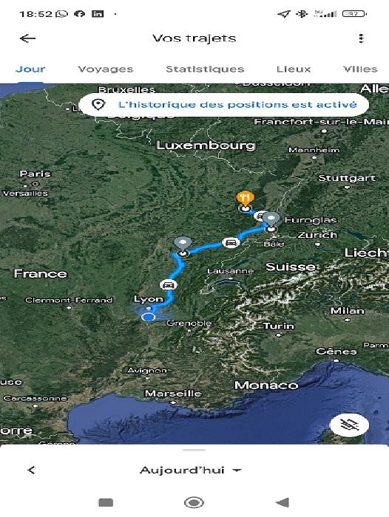Pull up the bottom sheet handle
This screenshot has height=517, width=389.
[194, 450]
